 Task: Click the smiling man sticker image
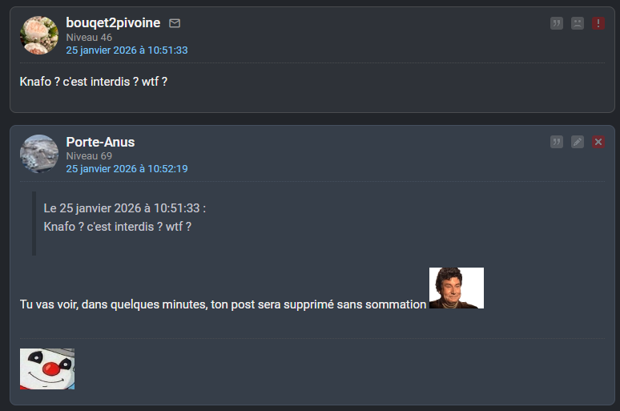point(457,288)
